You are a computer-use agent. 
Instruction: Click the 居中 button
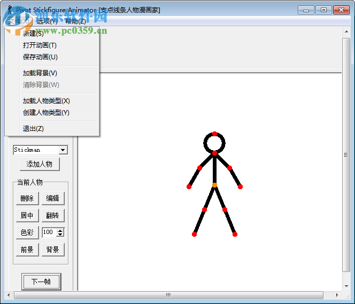(27, 215)
